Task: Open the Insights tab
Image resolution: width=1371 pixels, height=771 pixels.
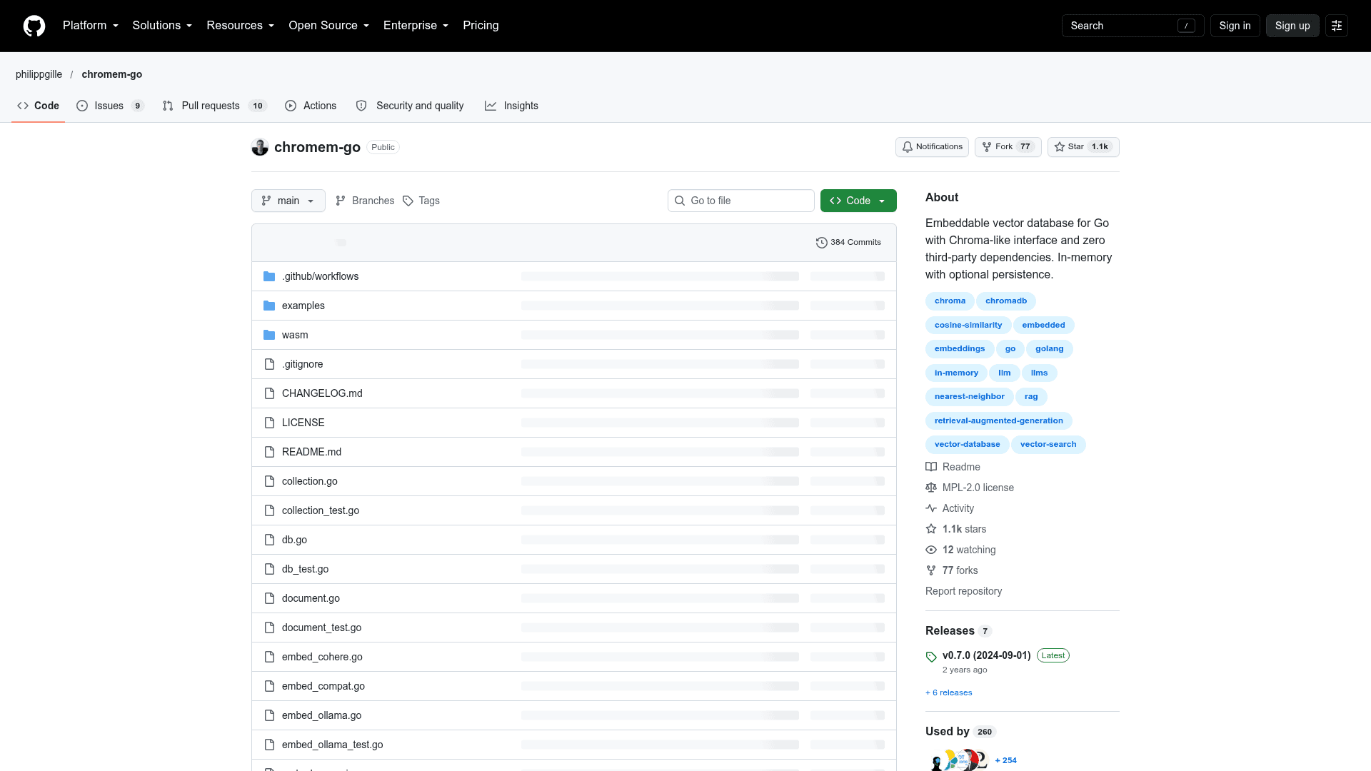Action: pyautogui.click(x=511, y=106)
